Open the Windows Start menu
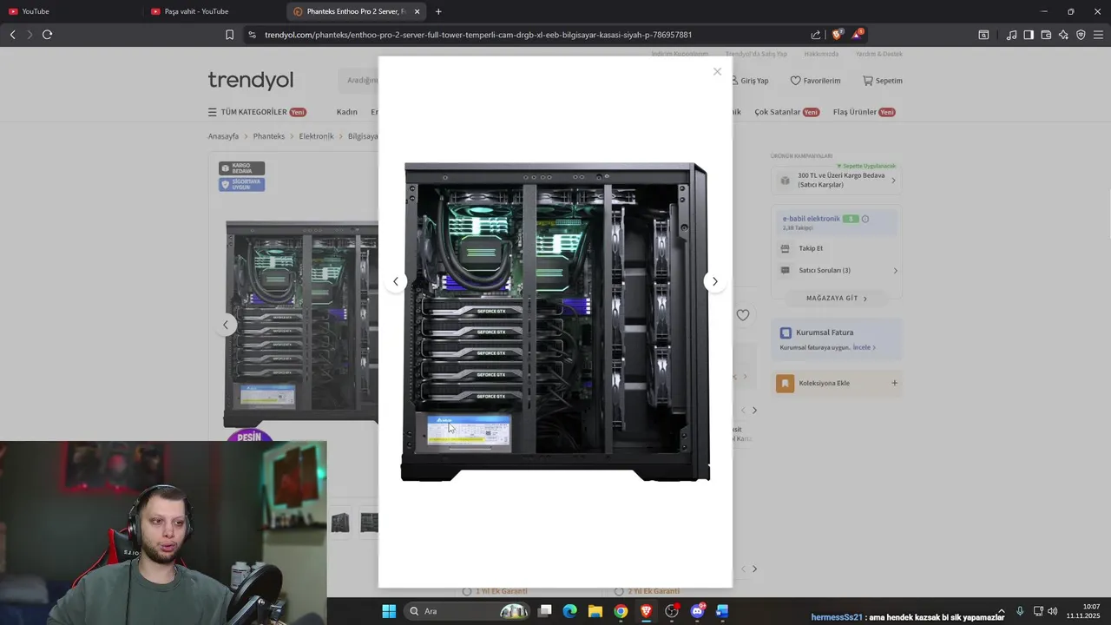The height and width of the screenshot is (625, 1111). pos(389,611)
